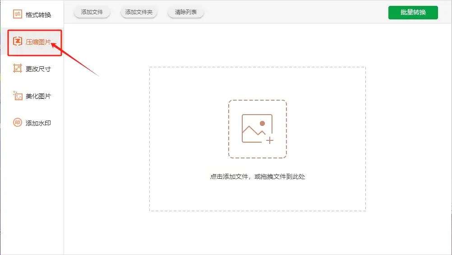Click the 点击添加文件，或拖拽文件到此处 text
The height and width of the screenshot is (255, 452).
pyautogui.click(x=258, y=176)
